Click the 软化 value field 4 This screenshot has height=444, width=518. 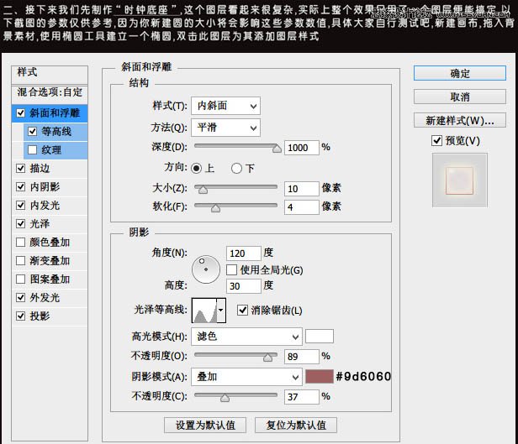coord(302,207)
